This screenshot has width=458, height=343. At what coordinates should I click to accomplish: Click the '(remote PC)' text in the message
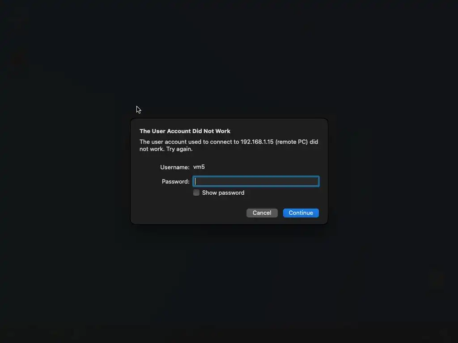click(292, 142)
